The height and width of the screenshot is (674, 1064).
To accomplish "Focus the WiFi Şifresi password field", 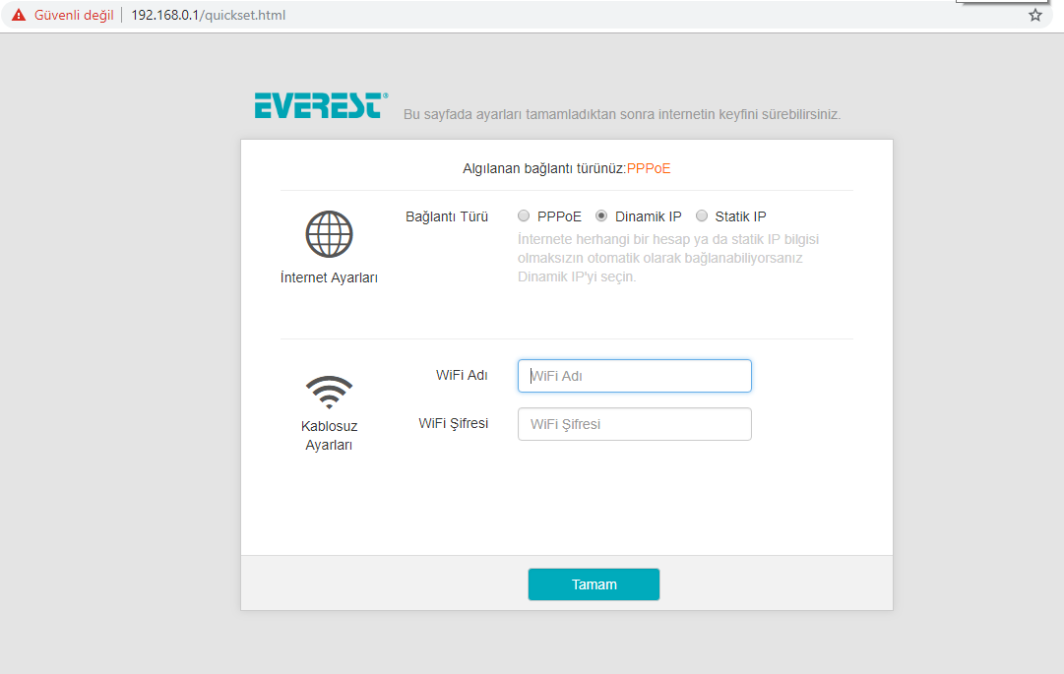I will pos(635,424).
